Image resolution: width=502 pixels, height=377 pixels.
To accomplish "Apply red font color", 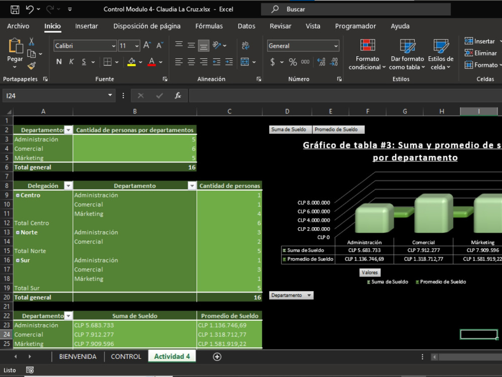I will (x=152, y=62).
